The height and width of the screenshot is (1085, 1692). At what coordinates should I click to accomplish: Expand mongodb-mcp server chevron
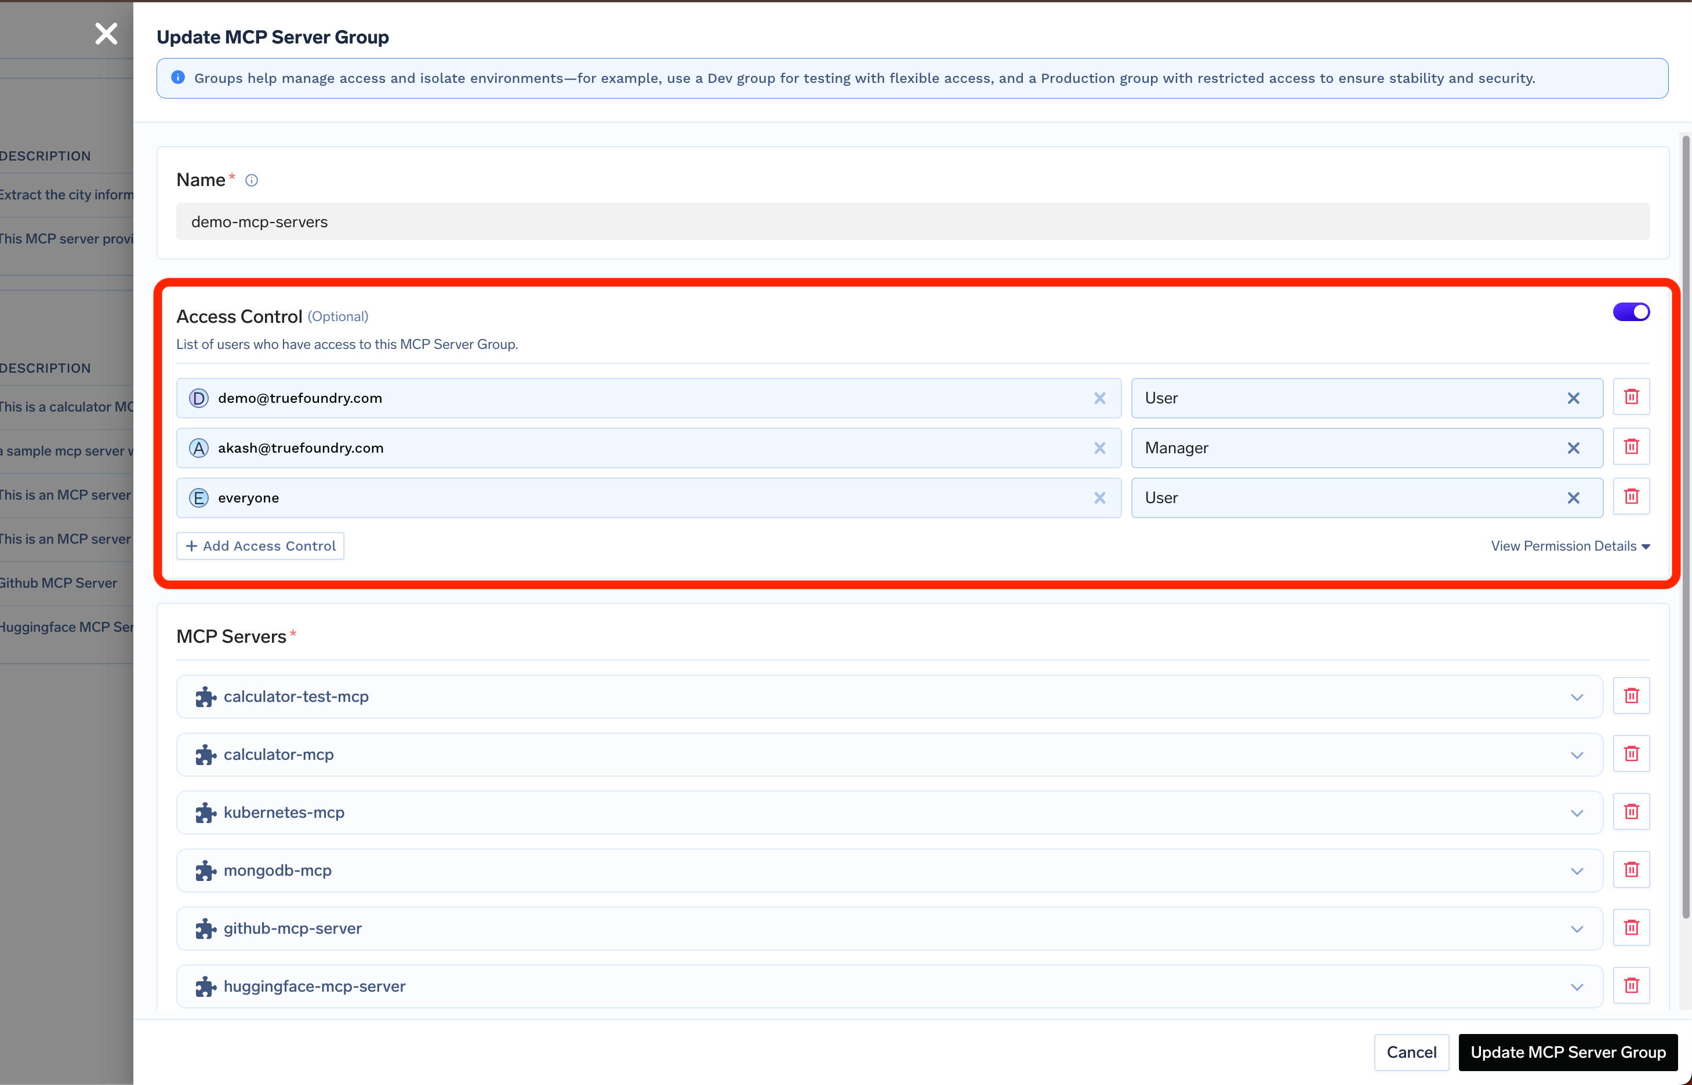[1577, 872]
